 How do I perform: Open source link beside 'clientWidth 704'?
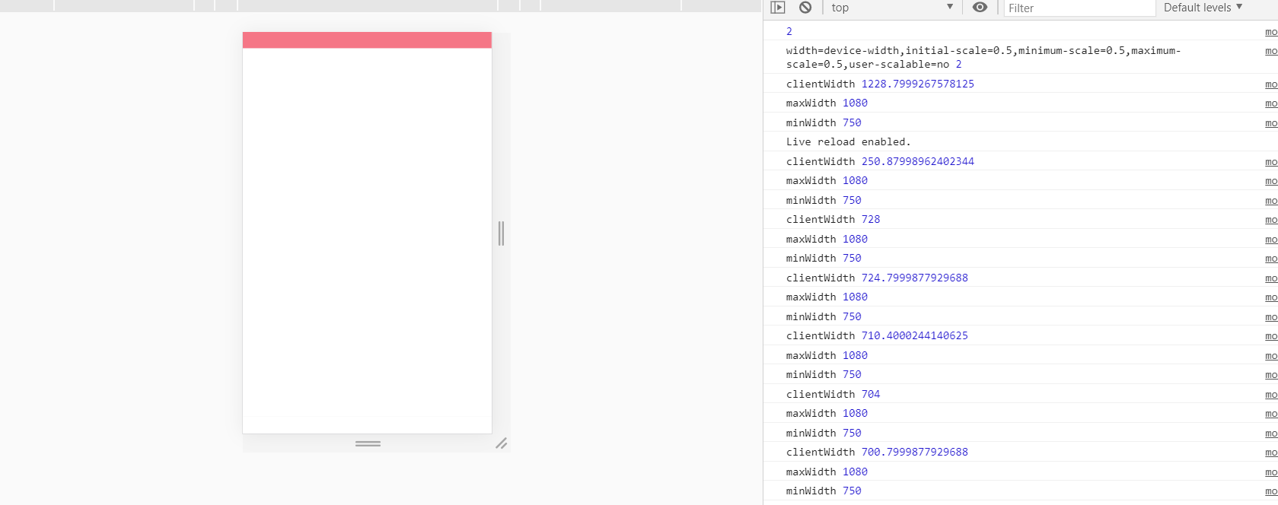pyautogui.click(x=1271, y=395)
